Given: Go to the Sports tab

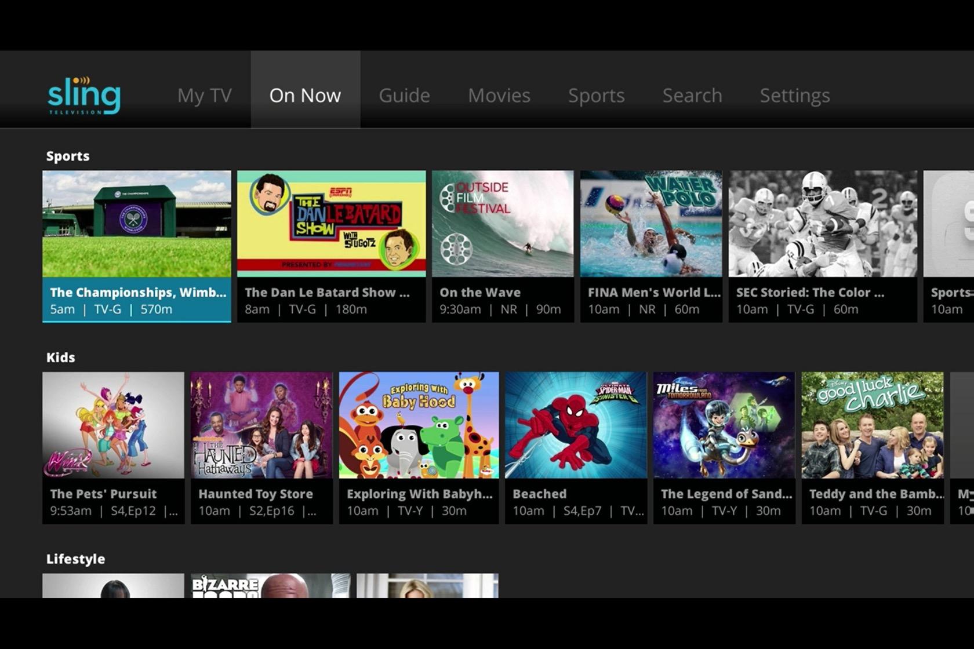Looking at the screenshot, I should click(596, 96).
